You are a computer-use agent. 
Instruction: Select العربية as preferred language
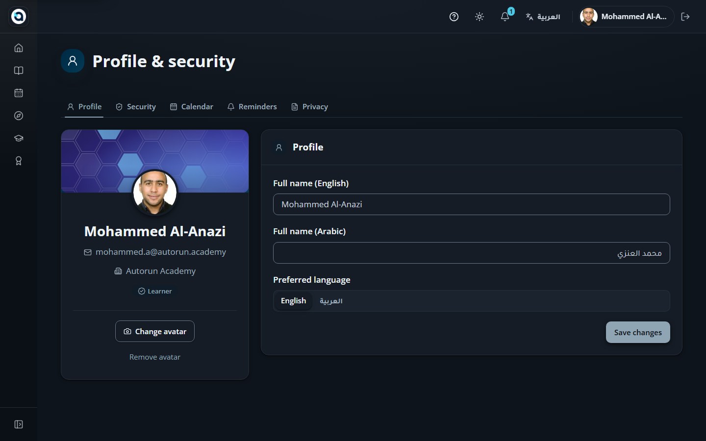tap(331, 301)
